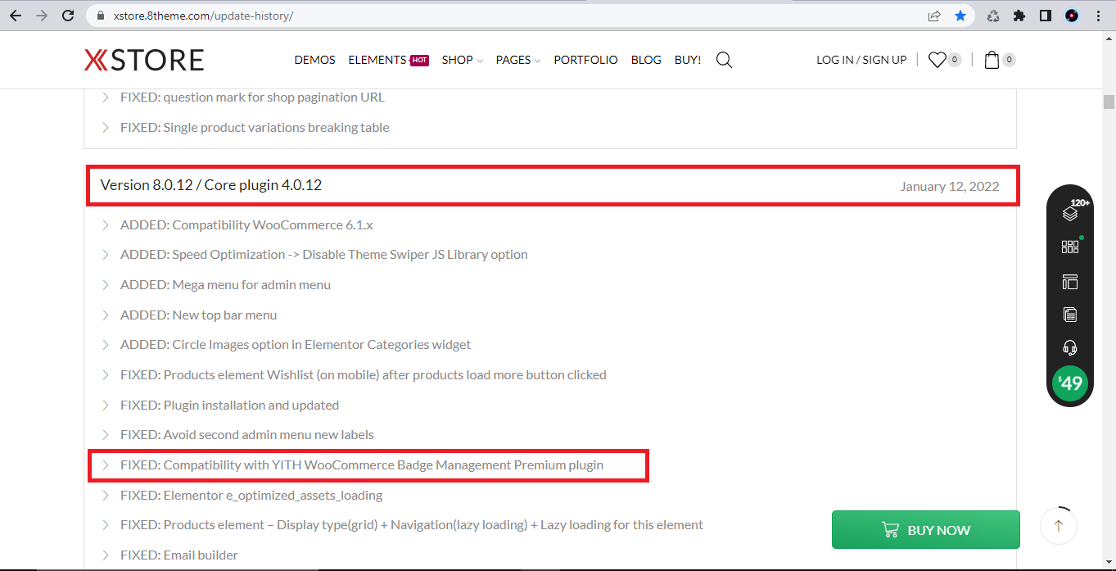
Task: Expand the SHOP dropdown menu
Action: tap(462, 60)
